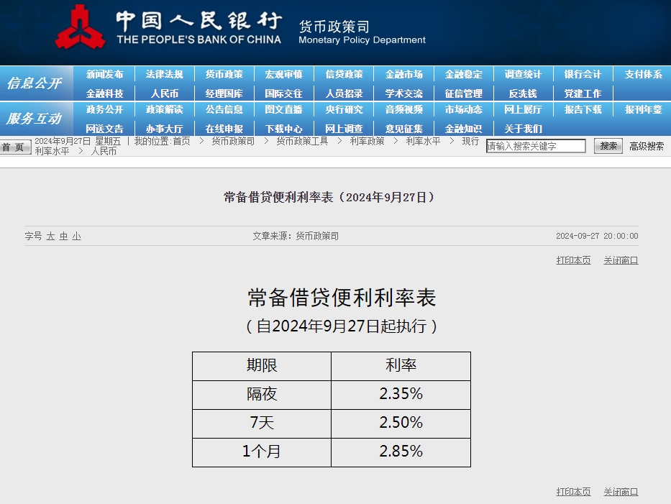Click the People's Bank of China logo emblem
Screen dimensions: 671x504
[80, 27]
